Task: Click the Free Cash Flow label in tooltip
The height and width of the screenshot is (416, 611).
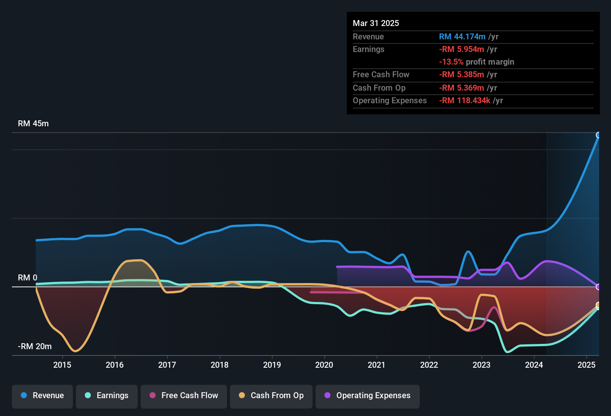Action: [x=381, y=74]
